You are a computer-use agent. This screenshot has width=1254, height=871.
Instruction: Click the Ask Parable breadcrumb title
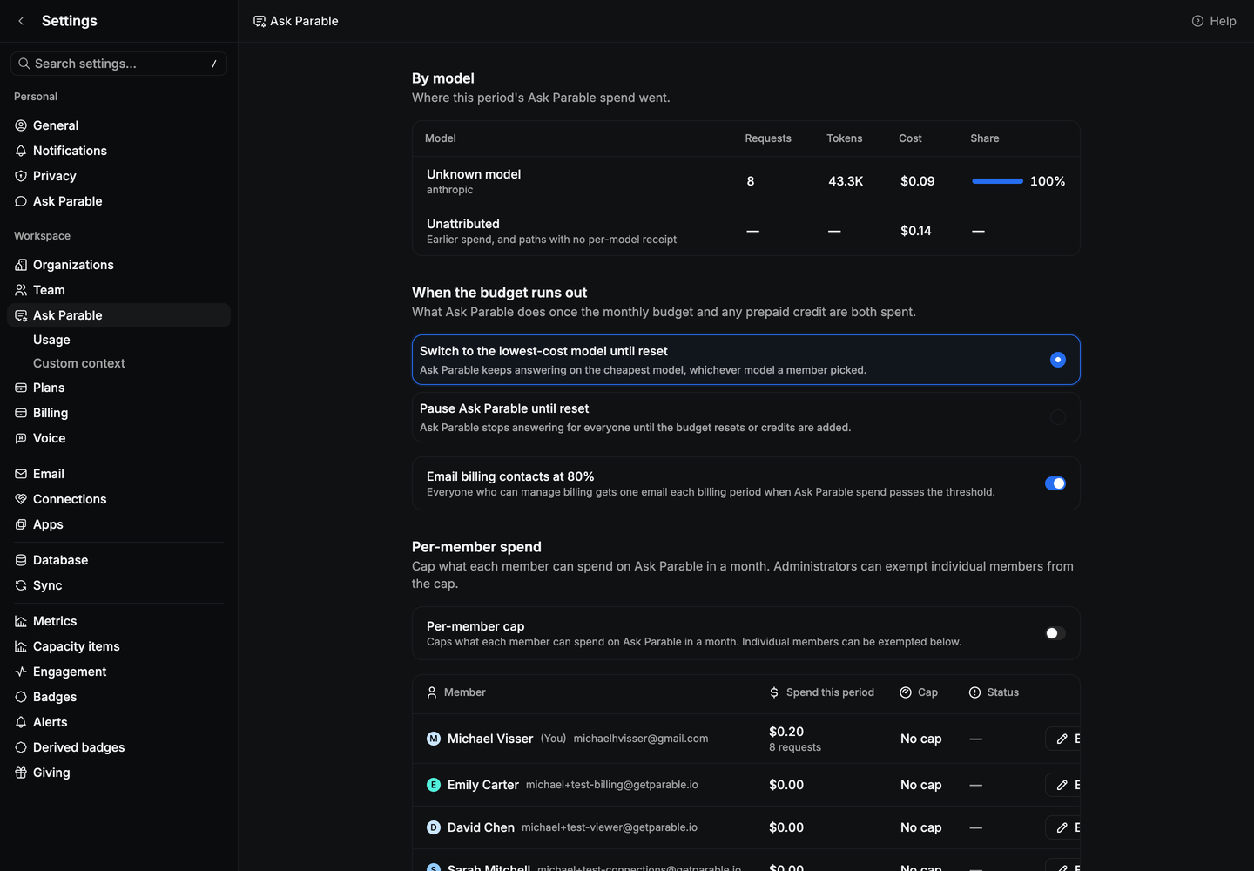[304, 21]
